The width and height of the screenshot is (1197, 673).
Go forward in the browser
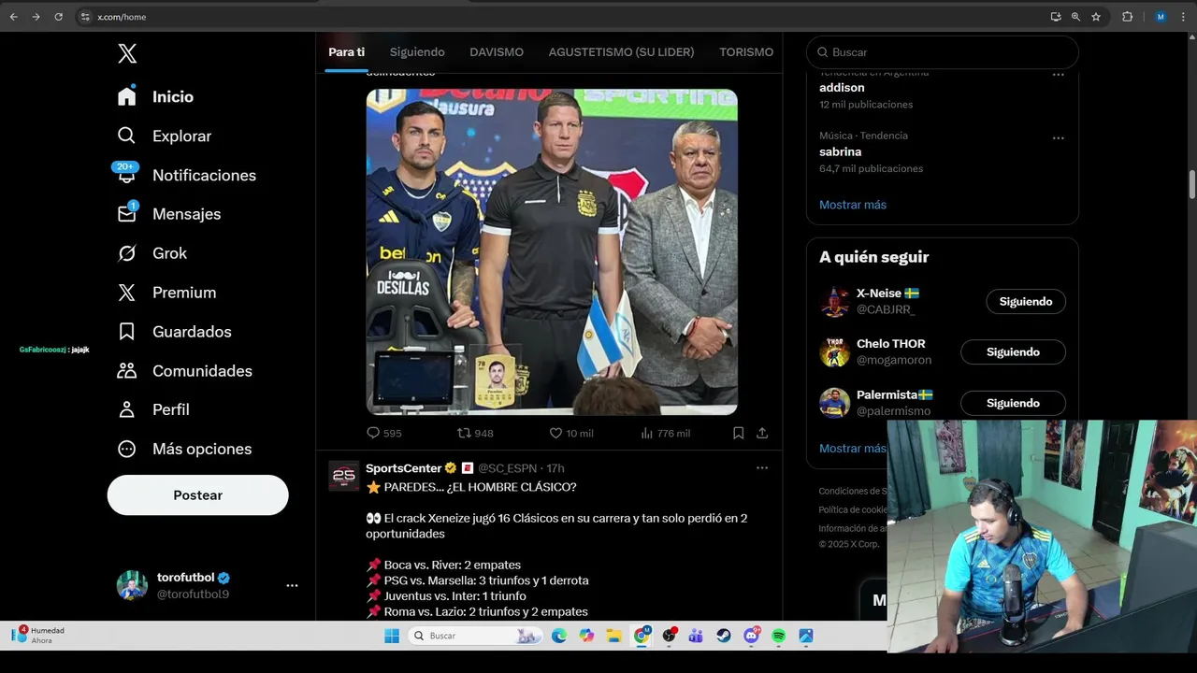coord(36,17)
